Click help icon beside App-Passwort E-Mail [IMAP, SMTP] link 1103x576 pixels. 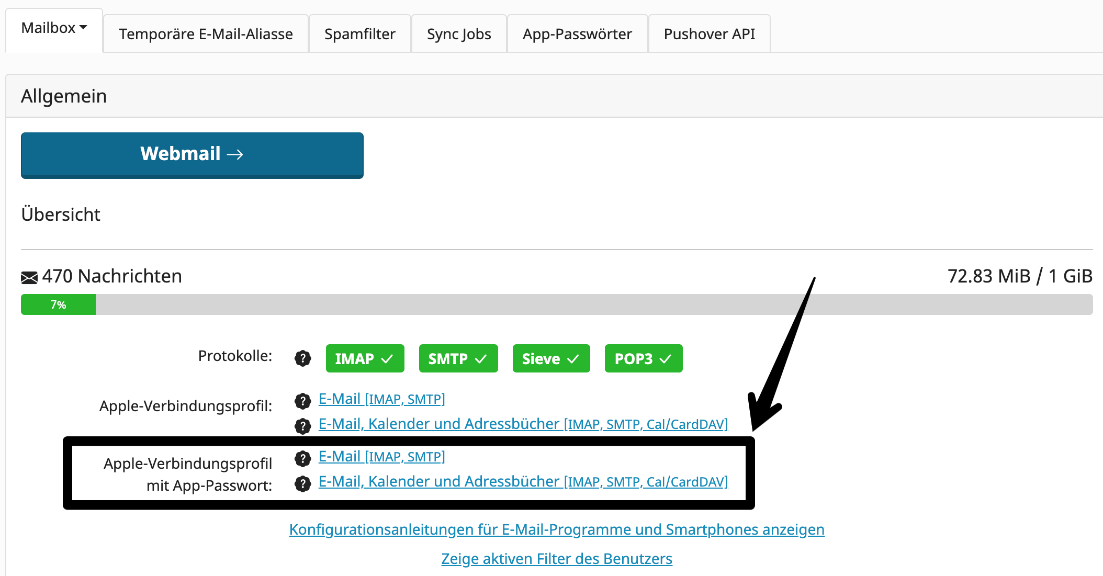click(x=302, y=459)
